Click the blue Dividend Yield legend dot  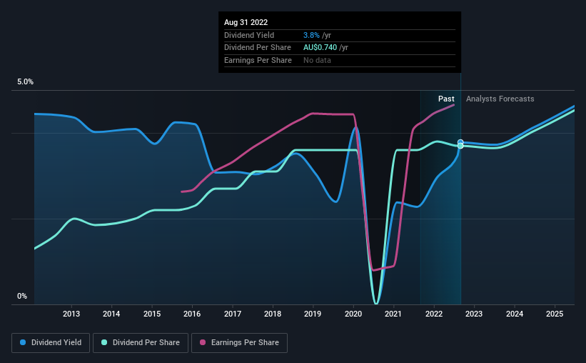[23, 342]
